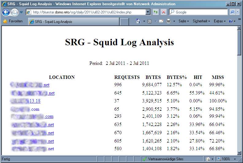This screenshot has height=163, width=243.
Task: Click the browser Forward button
Action: [14, 12]
